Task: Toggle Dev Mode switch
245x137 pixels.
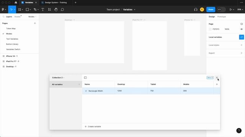Action: [x=221, y=10]
